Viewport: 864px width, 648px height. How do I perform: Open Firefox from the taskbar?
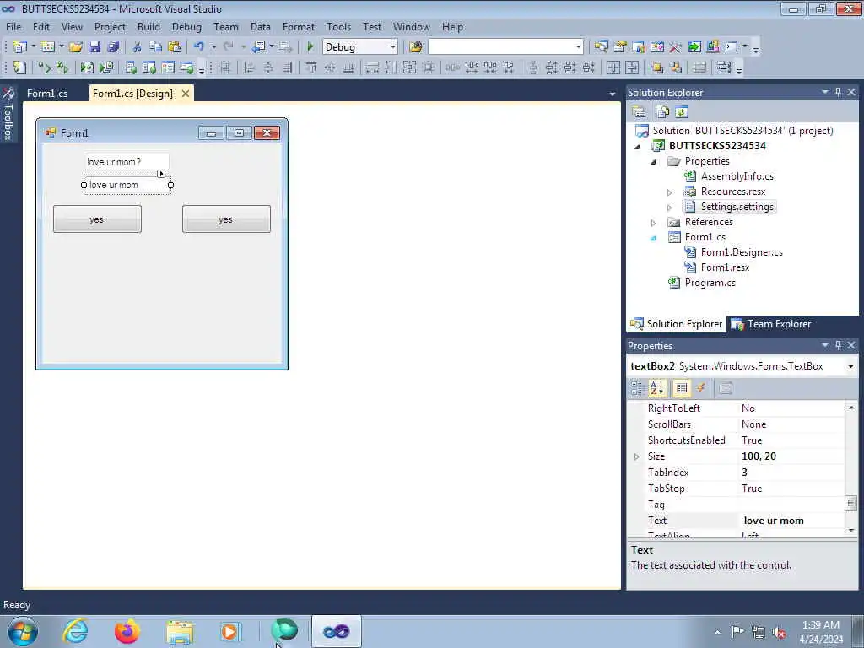point(127,631)
